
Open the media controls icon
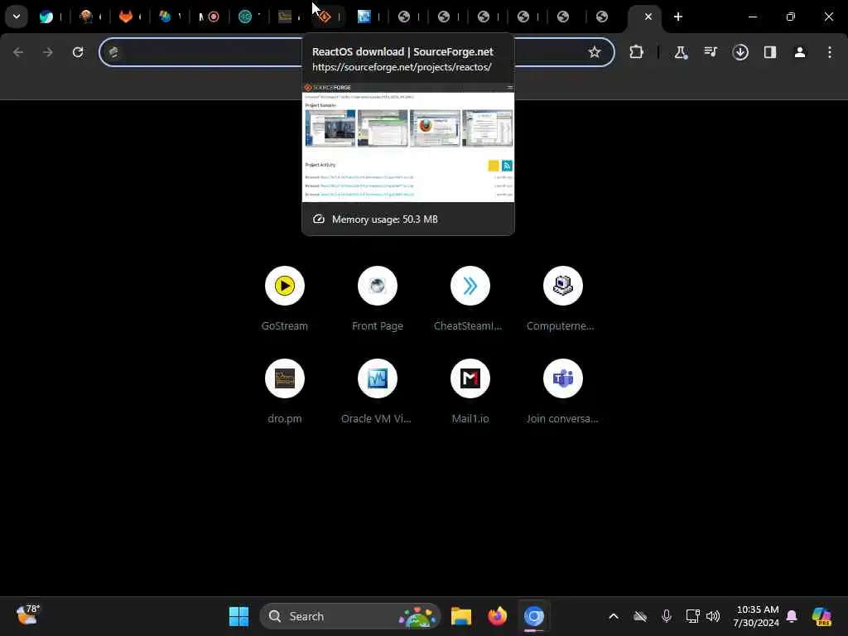[x=711, y=52]
